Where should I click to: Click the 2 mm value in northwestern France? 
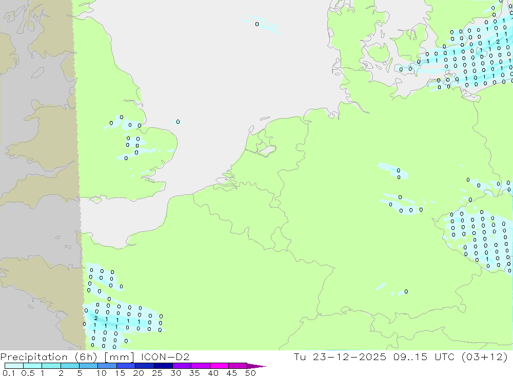(96, 318)
